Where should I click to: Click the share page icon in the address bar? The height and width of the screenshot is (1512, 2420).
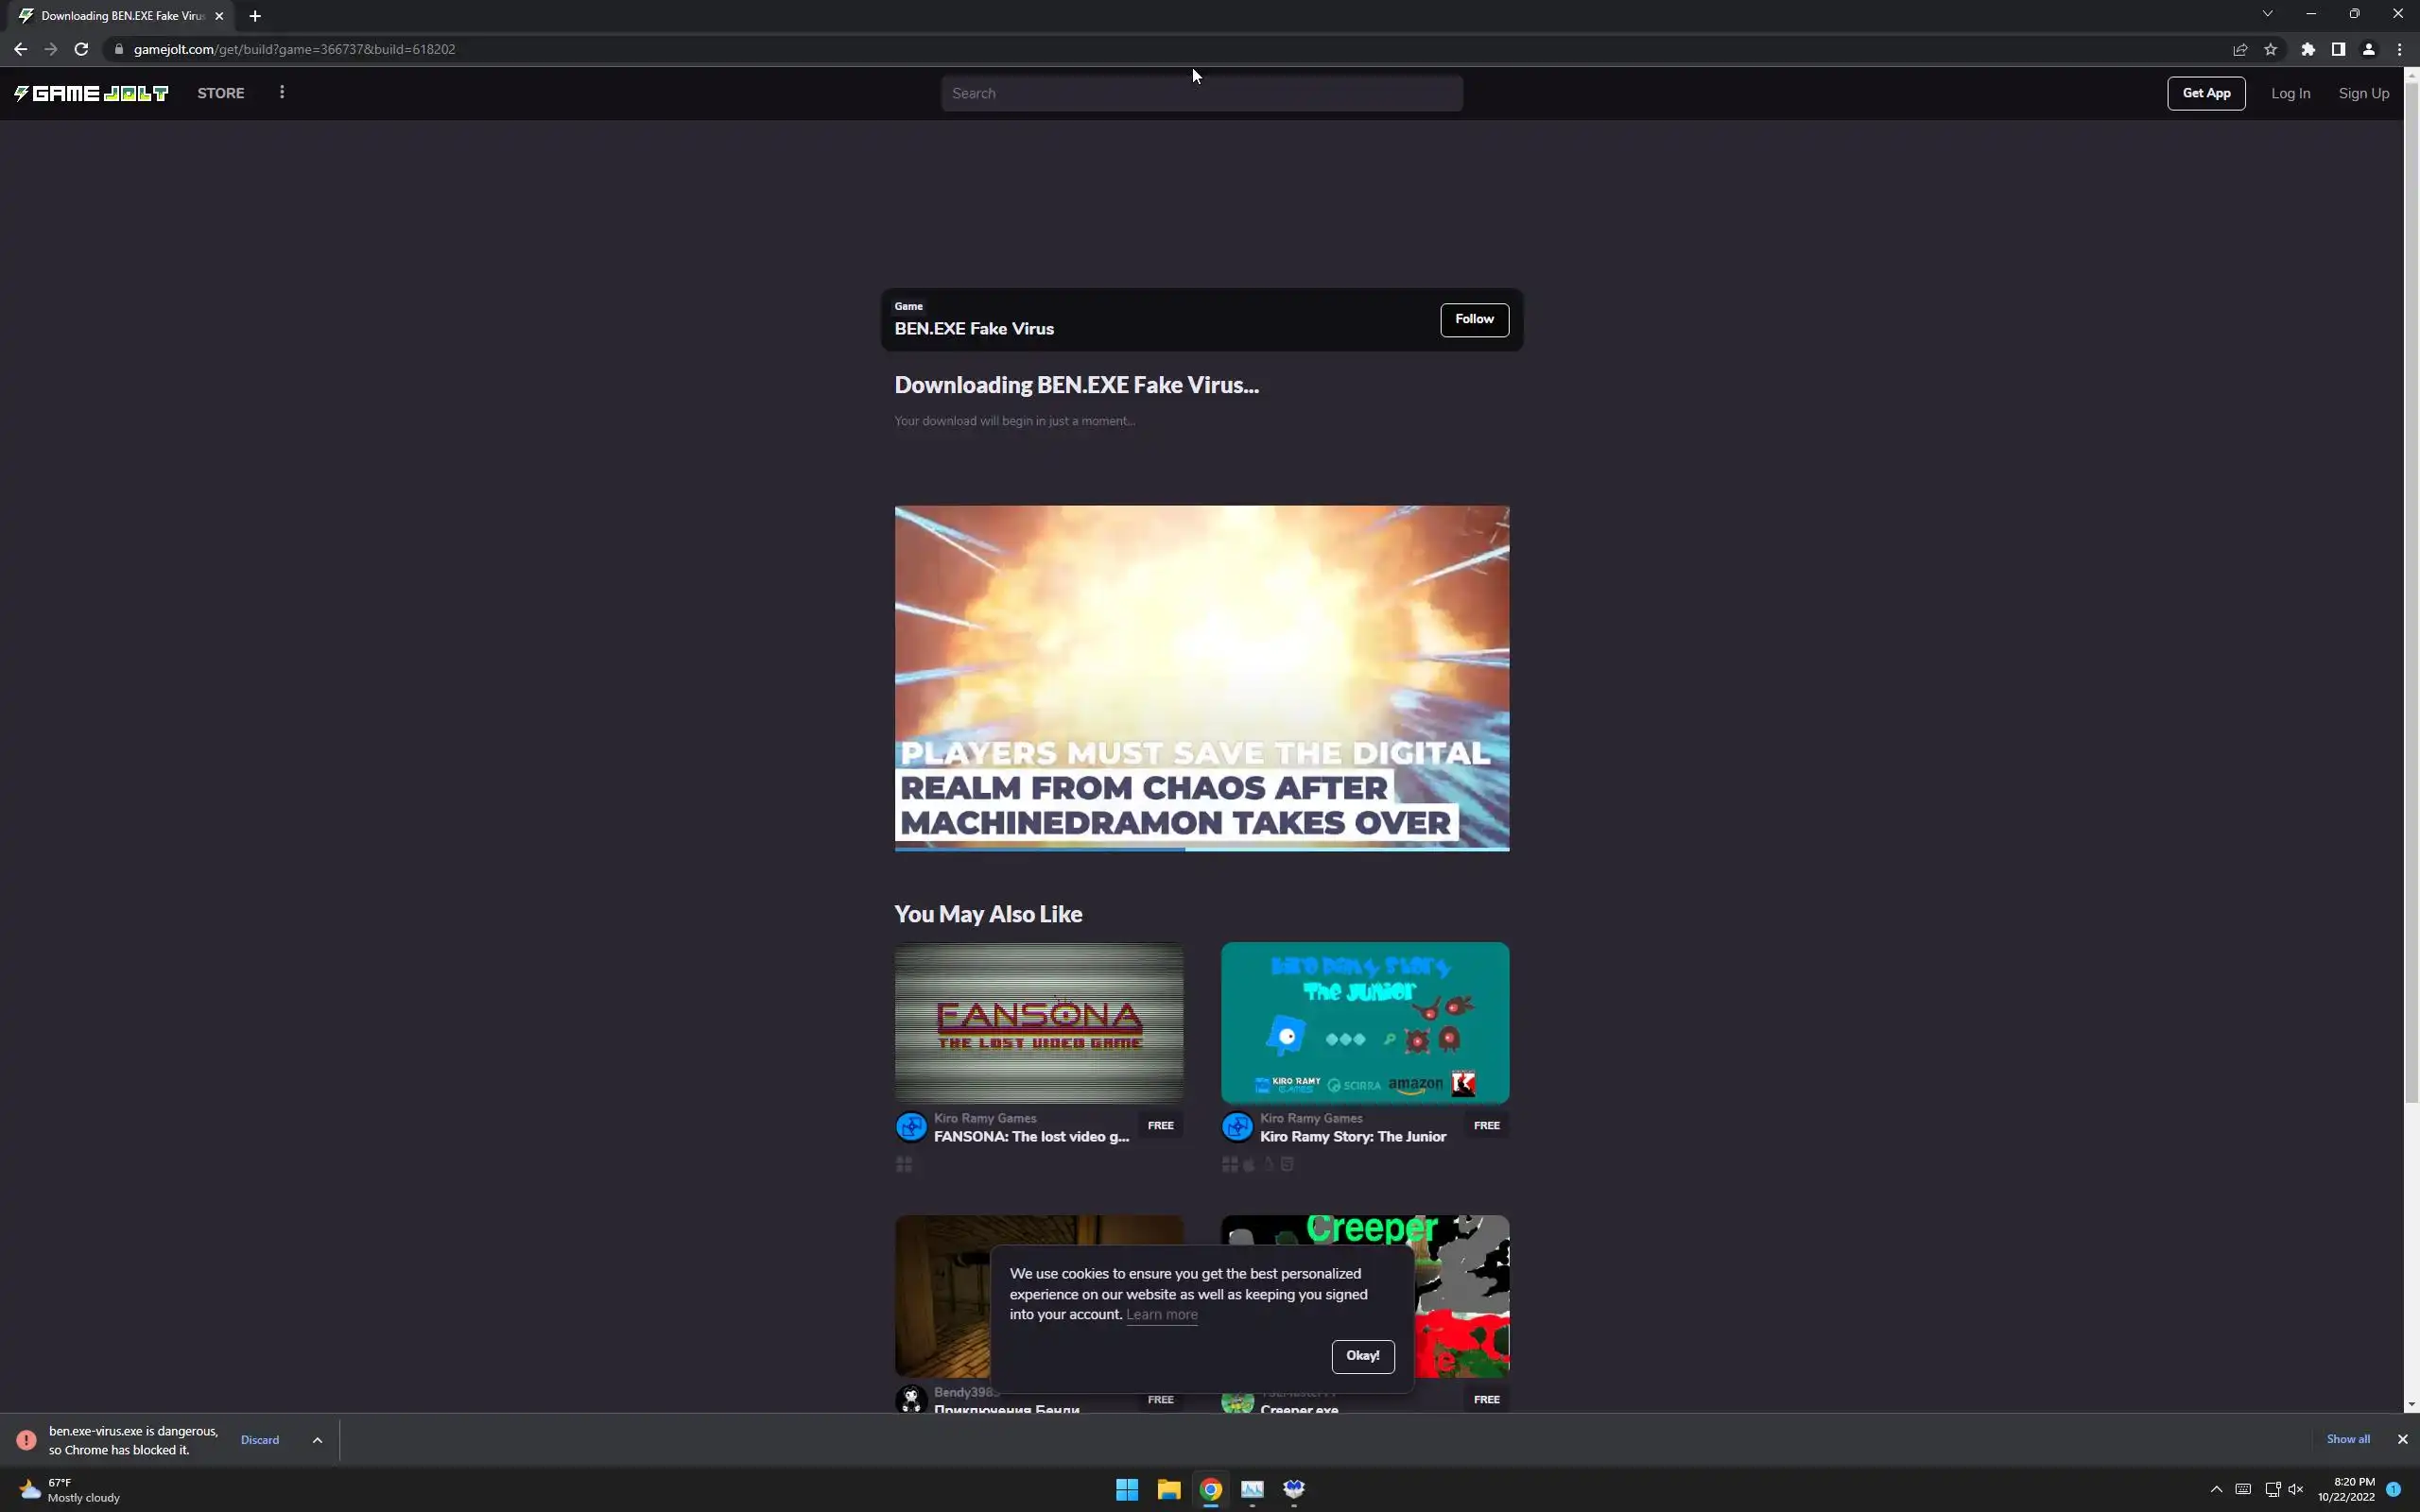click(x=2240, y=49)
